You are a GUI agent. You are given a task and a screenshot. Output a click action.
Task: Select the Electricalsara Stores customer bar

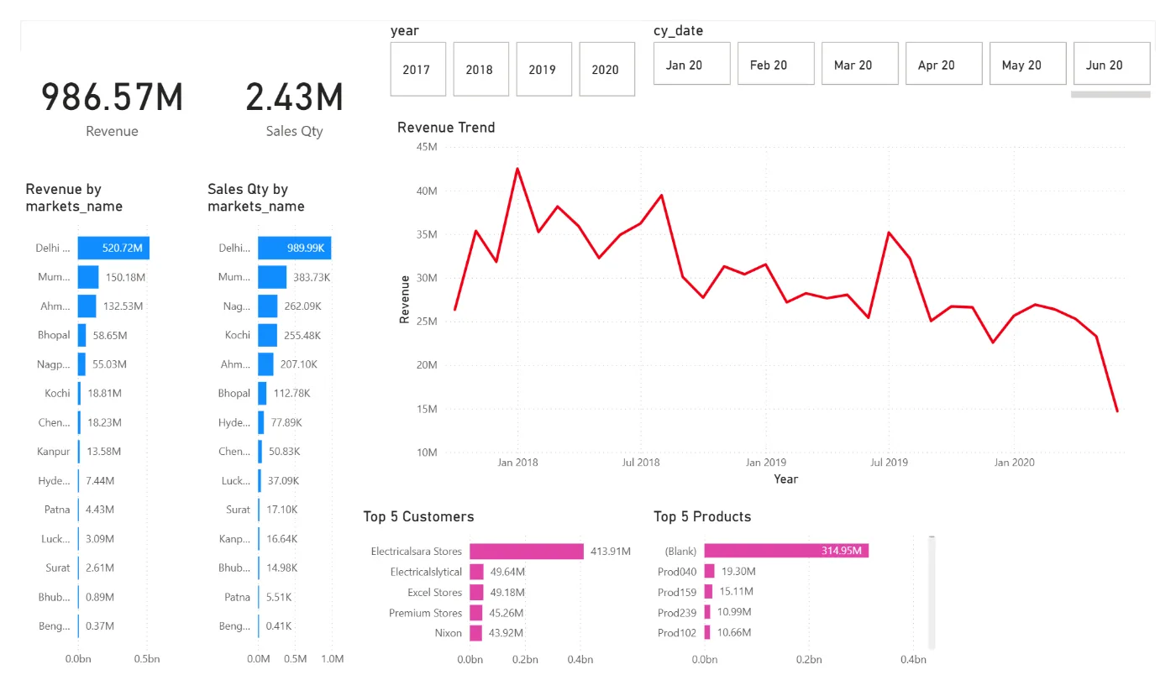point(527,552)
